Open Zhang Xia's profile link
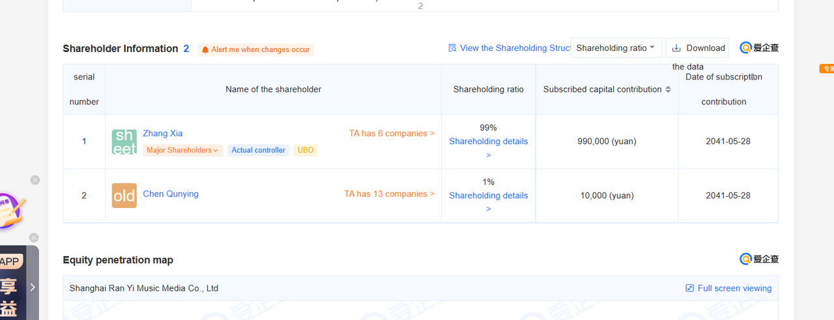The width and height of the screenshot is (834, 320). [163, 133]
